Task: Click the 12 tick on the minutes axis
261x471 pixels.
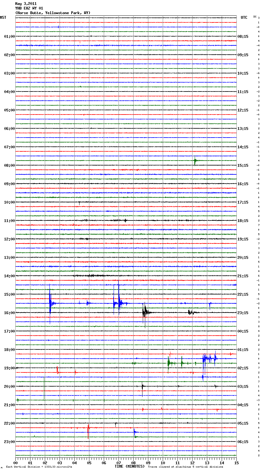Action: pyautogui.click(x=192, y=463)
